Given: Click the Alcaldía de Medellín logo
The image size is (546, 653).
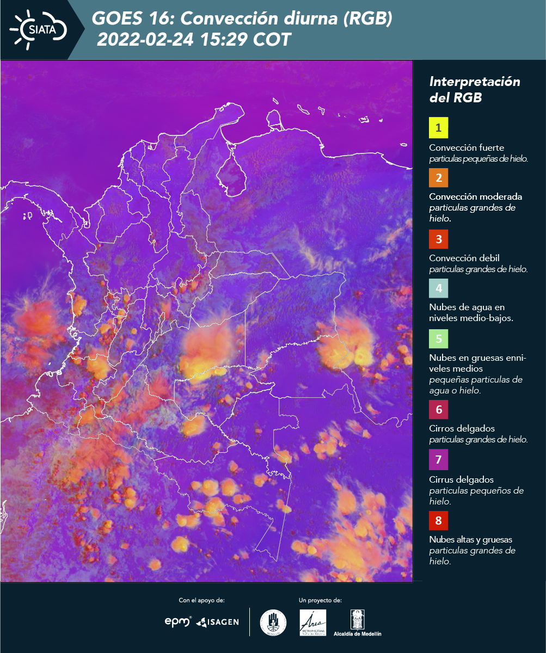Looking at the screenshot, I should click(x=358, y=623).
